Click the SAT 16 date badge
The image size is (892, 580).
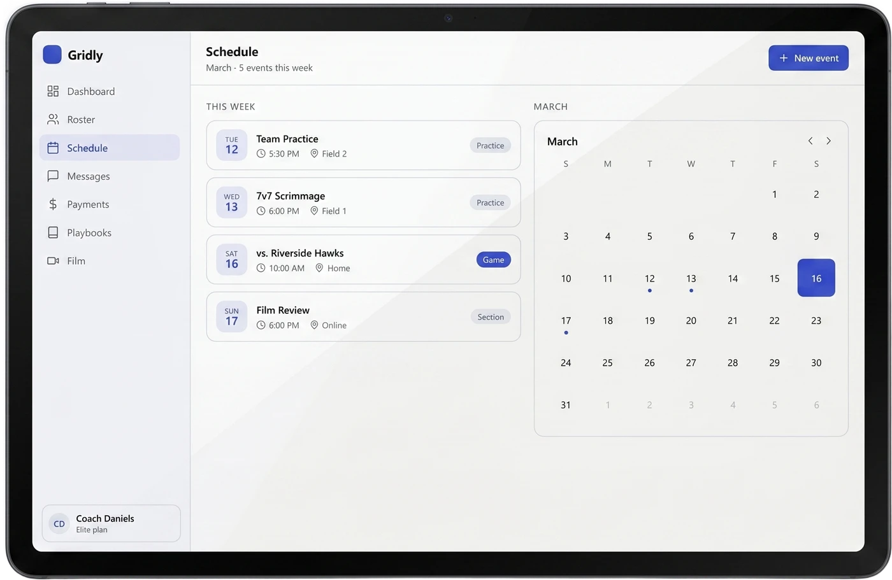point(232,260)
